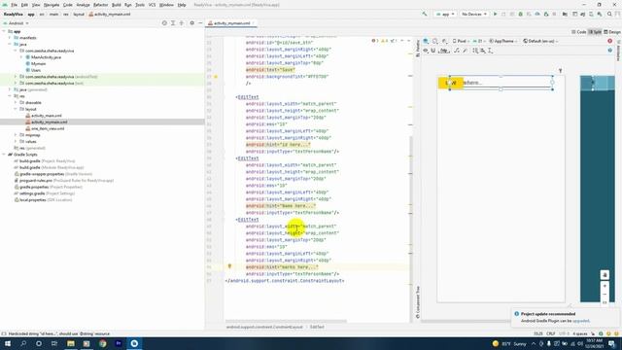Click the pan hand icon on preview
The width and height of the screenshot is (622, 350).
point(605,274)
